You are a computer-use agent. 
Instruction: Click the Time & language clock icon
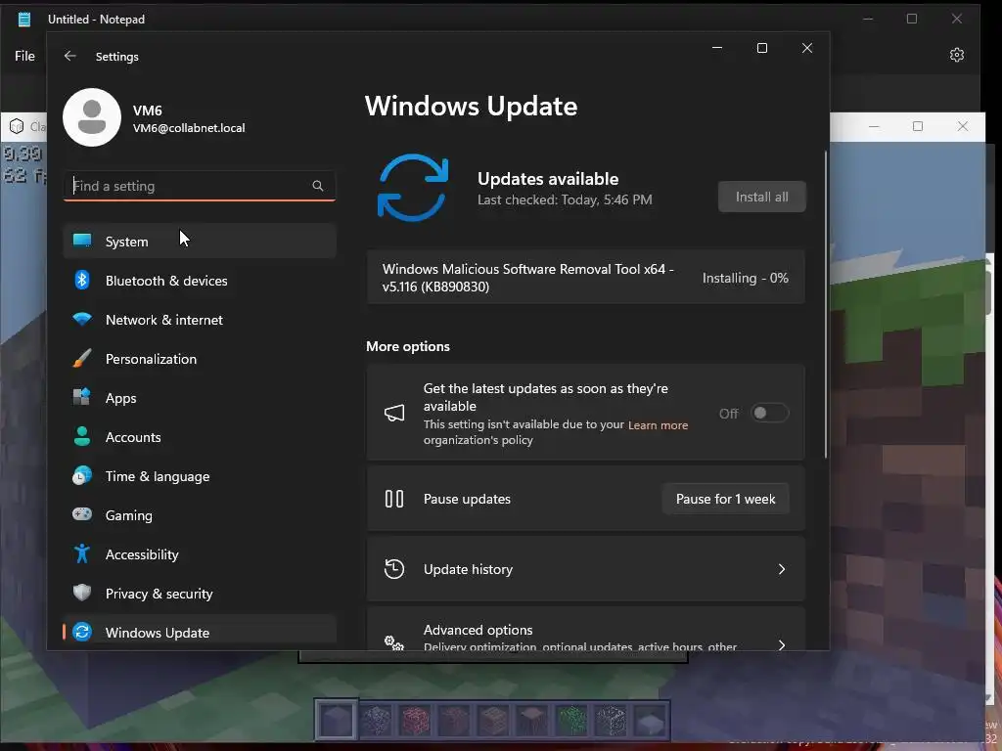tap(82, 476)
